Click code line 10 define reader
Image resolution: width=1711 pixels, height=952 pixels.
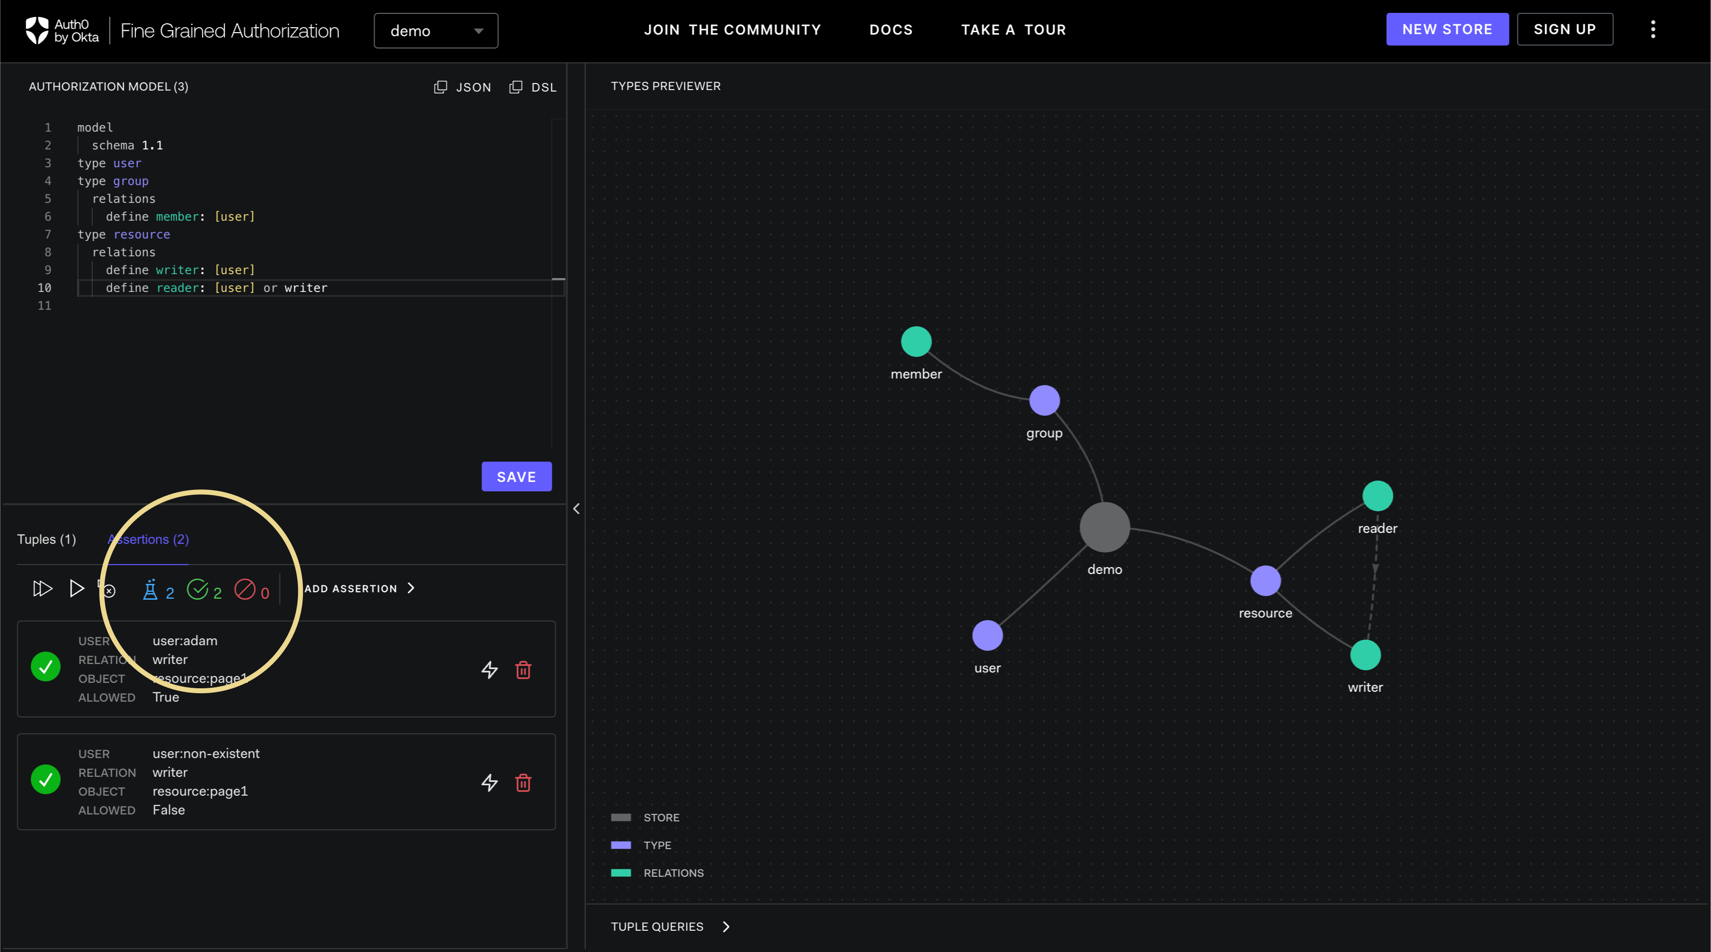click(x=216, y=287)
